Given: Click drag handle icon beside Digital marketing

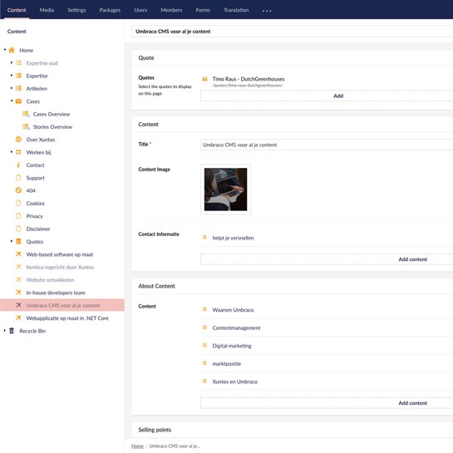Looking at the screenshot, I should click(x=204, y=346).
